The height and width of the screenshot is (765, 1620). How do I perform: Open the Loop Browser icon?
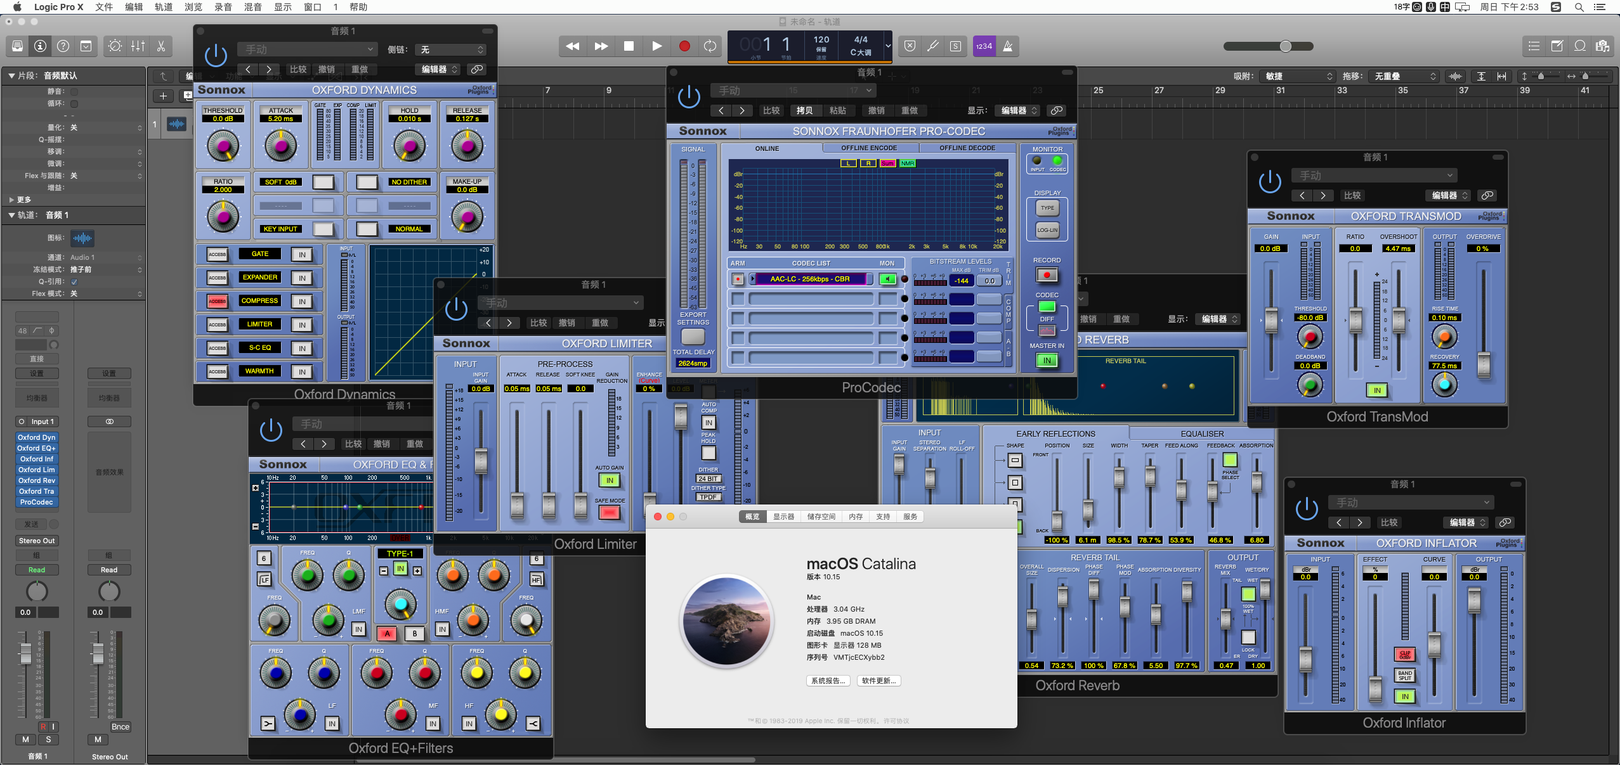[x=1579, y=46]
